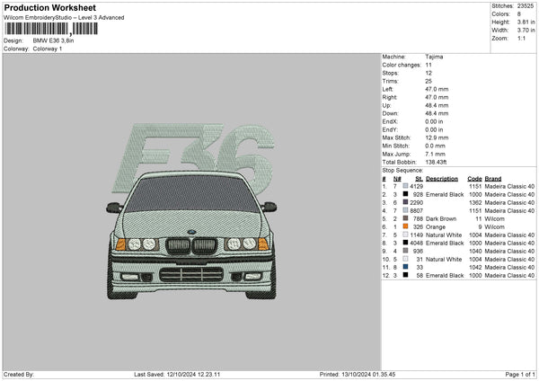Click the Orange description

pyautogui.click(x=436, y=227)
